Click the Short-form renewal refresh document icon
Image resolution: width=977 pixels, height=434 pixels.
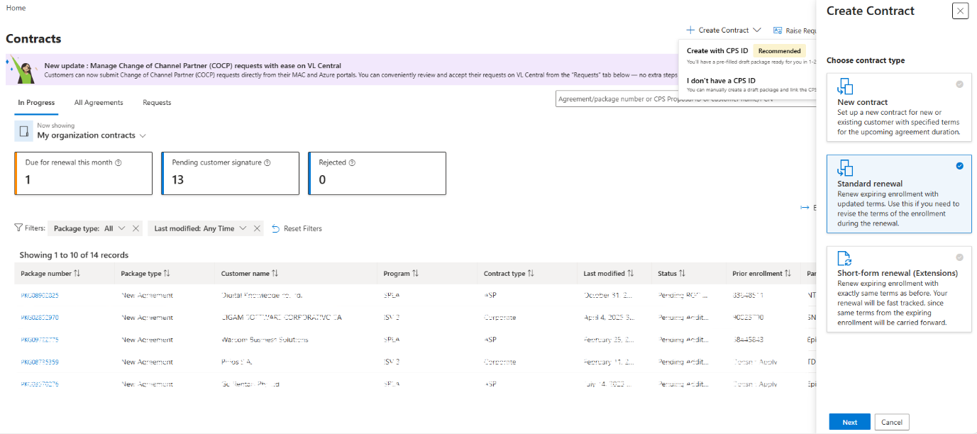coord(844,258)
